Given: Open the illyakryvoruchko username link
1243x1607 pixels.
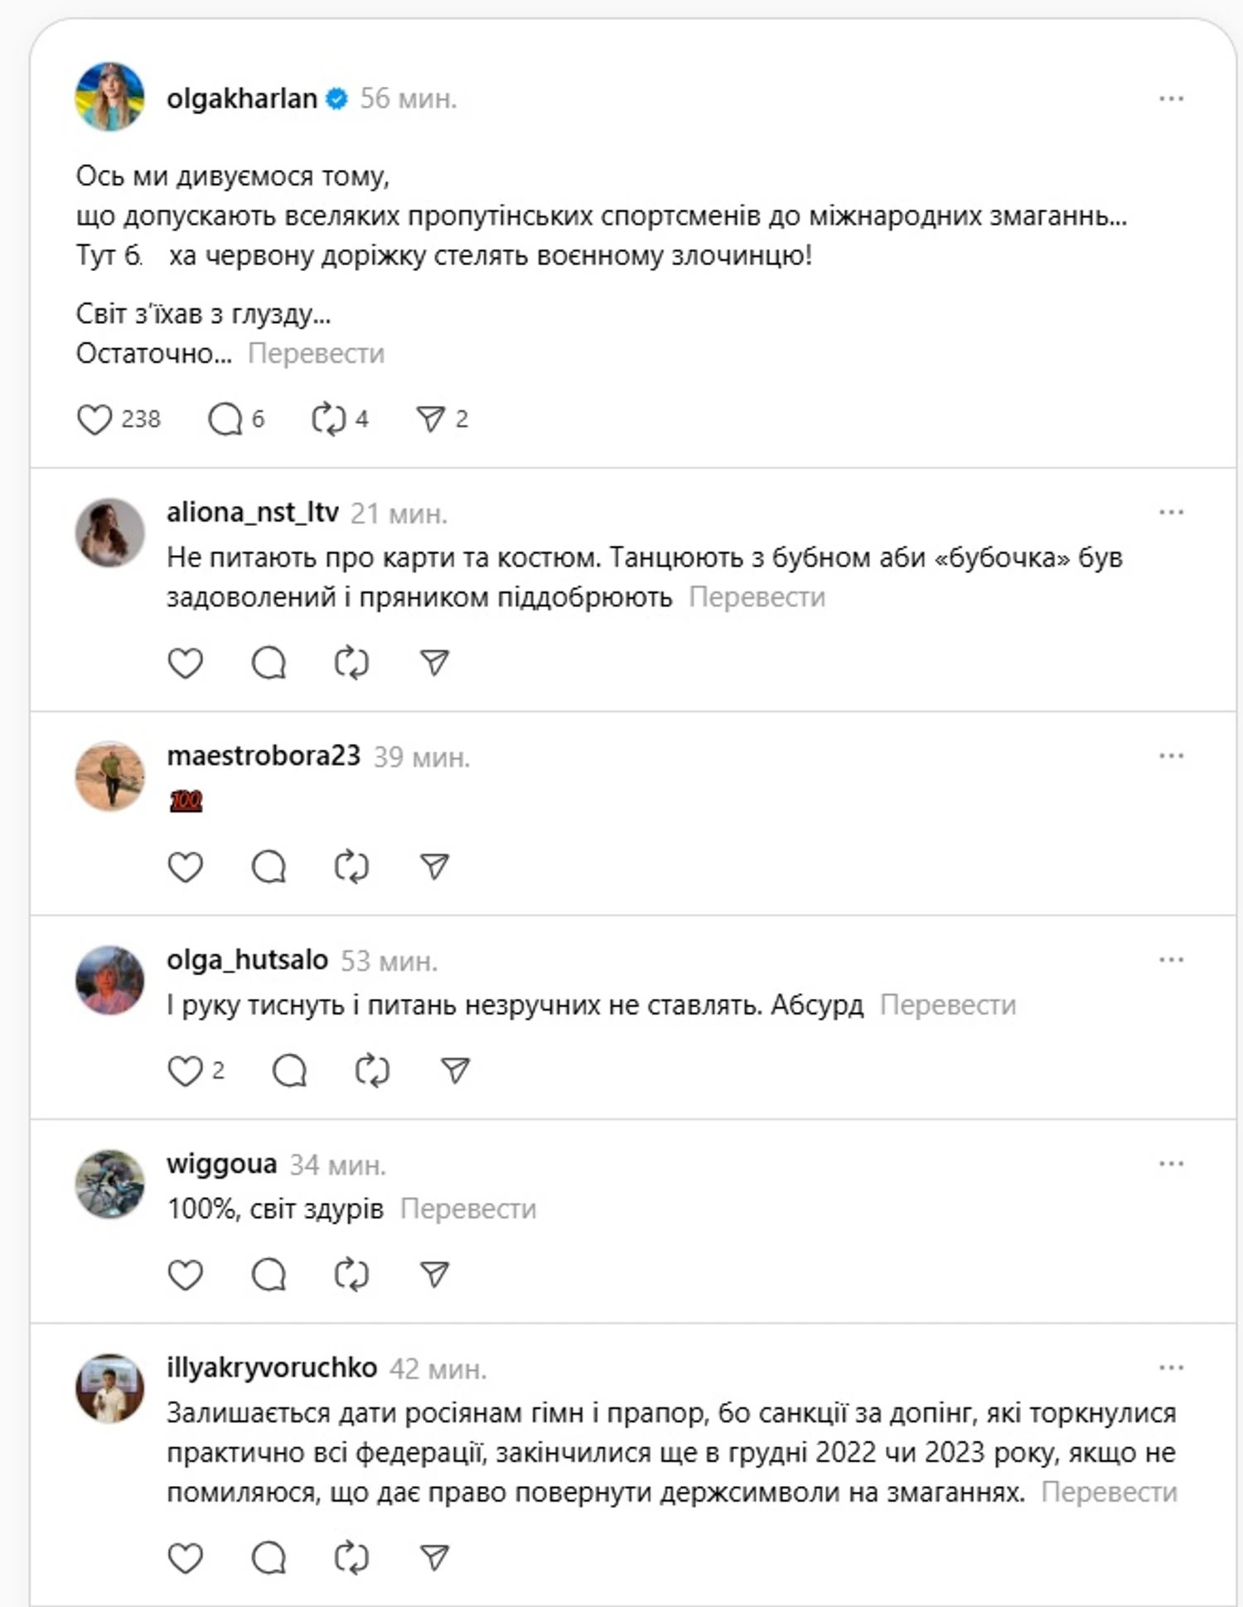Looking at the screenshot, I should tap(272, 1368).
